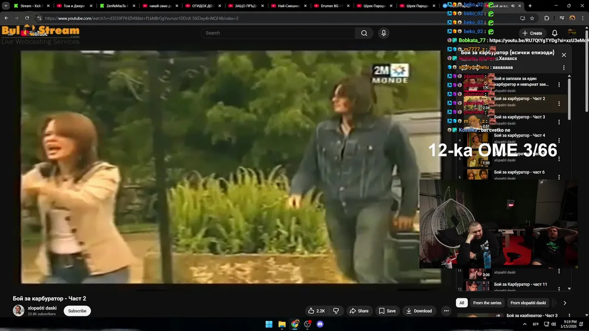Open playlist options menu below the panel title

click(x=564, y=68)
